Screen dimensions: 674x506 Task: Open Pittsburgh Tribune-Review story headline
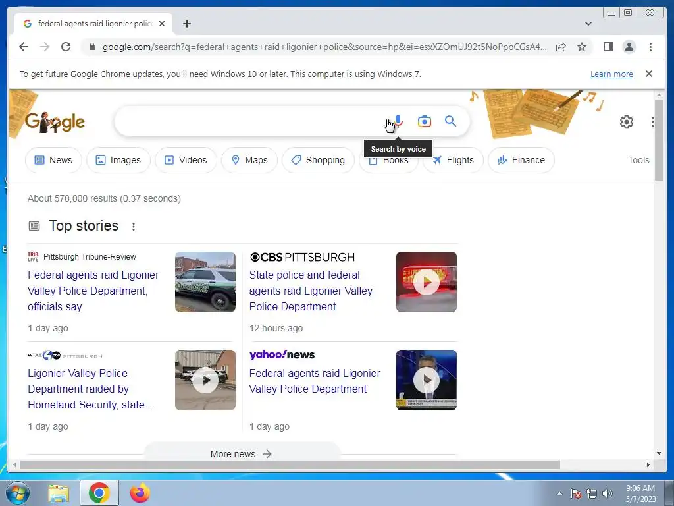(93, 291)
